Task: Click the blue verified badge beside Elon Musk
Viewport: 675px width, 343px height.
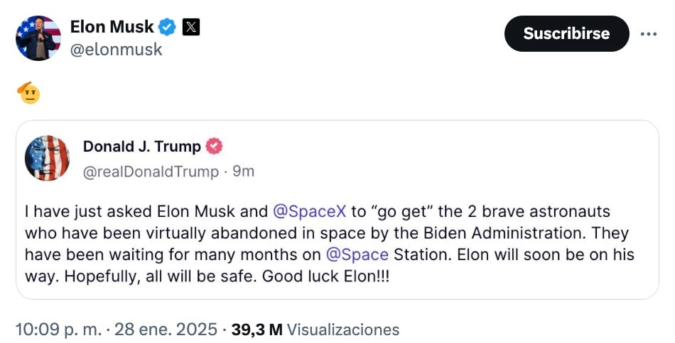Action: point(168,28)
